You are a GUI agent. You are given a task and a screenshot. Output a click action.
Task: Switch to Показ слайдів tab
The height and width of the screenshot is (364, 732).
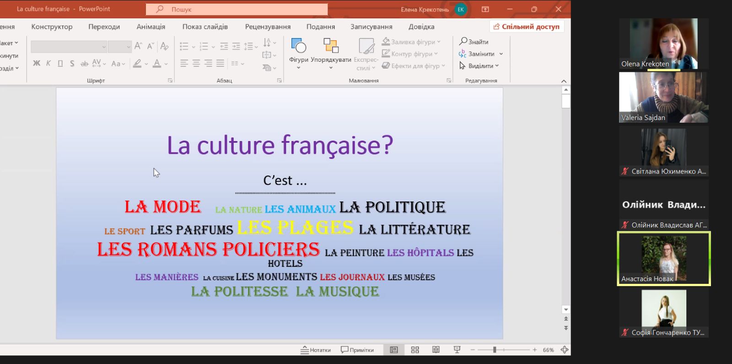pyautogui.click(x=205, y=27)
